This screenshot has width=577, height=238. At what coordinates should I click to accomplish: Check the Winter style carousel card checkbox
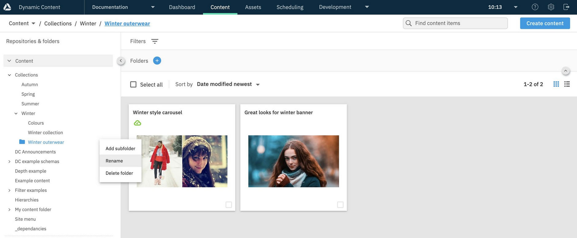point(229,205)
